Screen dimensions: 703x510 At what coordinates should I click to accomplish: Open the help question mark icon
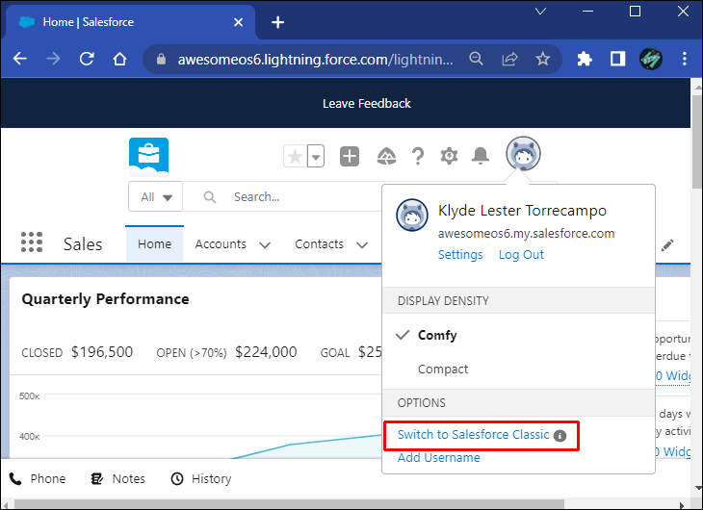[417, 157]
